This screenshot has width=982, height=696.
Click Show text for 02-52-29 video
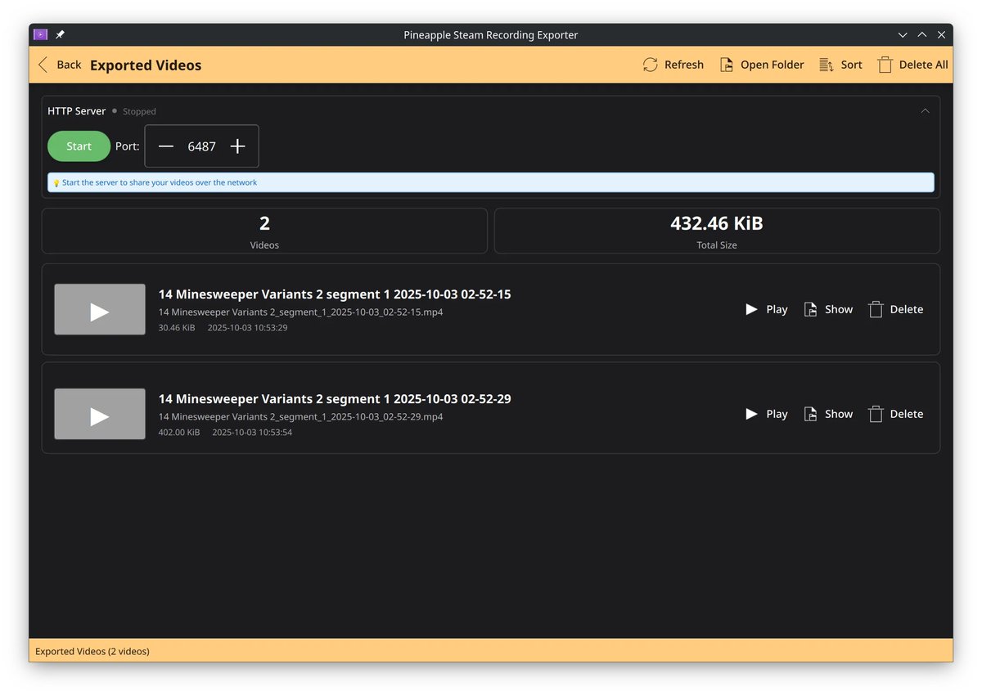point(839,414)
